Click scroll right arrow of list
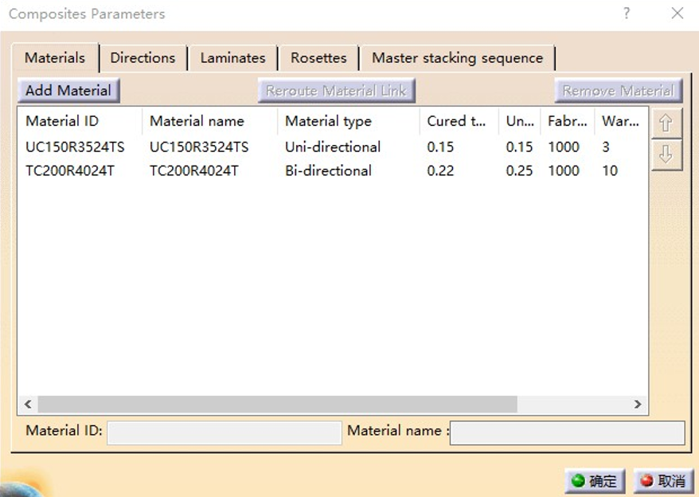This screenshot has height=497, width=699. [x=638, y=404]
